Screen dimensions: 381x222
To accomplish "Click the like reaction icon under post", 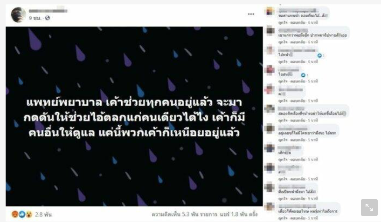I will [22, 214].
